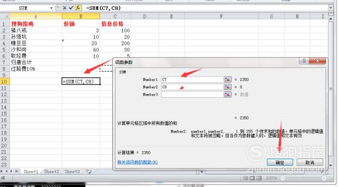Select column F header
The image size is (338, 187).
tap(222, 16)
